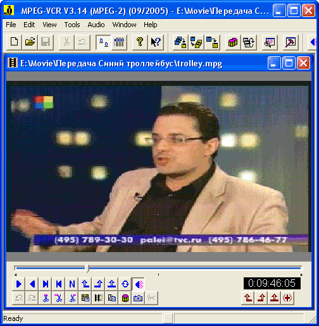Expand the View menu
319x326 pixels.
click(x=49, y=25)
